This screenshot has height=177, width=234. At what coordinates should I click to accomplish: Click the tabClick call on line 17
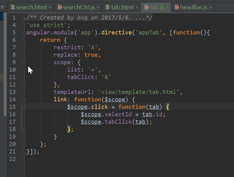coord(118,122)
